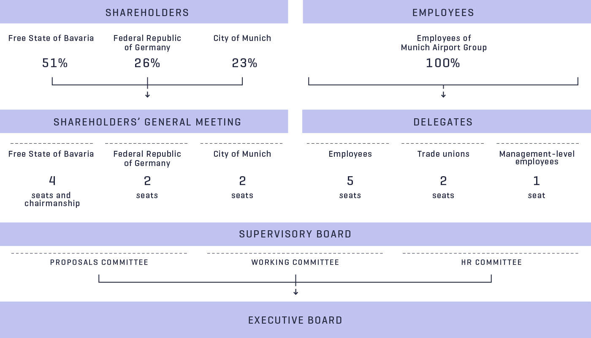The width and height of the screenshot is (591, 338).
Task: Click the DELEGATES header bar
Action: [447, 122]
